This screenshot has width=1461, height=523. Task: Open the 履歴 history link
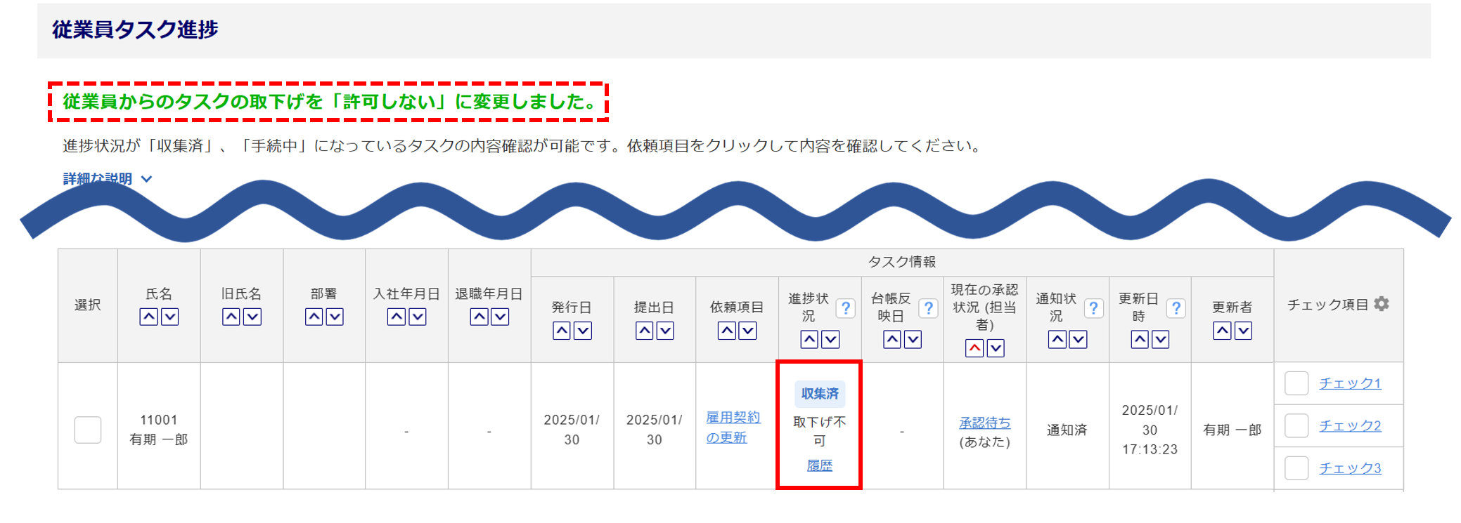point(819,465)
